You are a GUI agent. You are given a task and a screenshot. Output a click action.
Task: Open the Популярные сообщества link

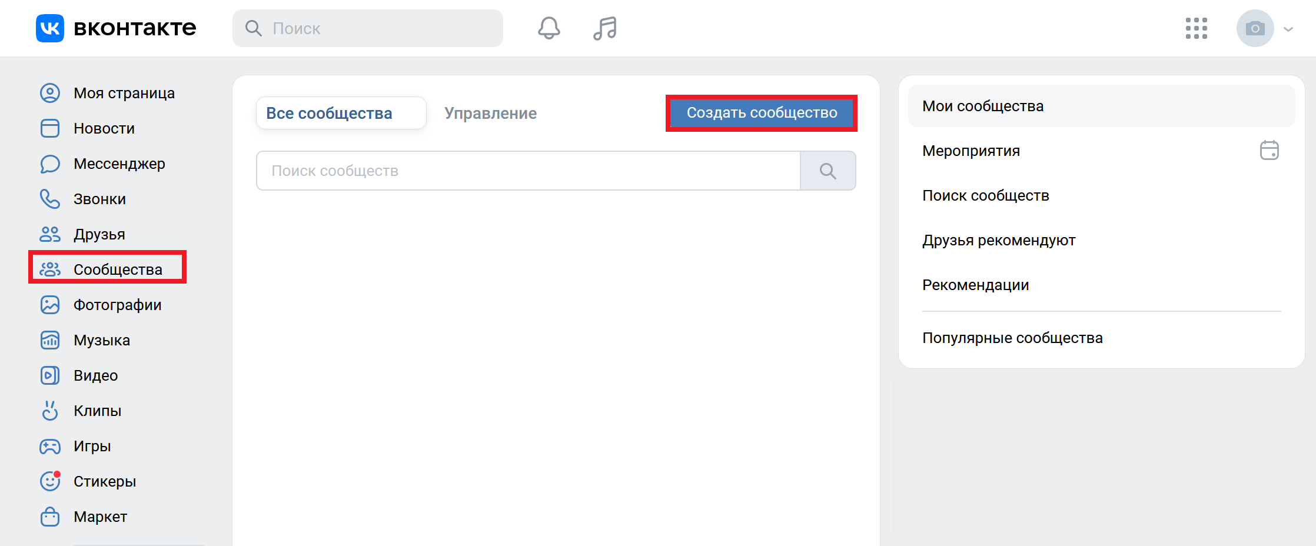tap(1012, 338)
